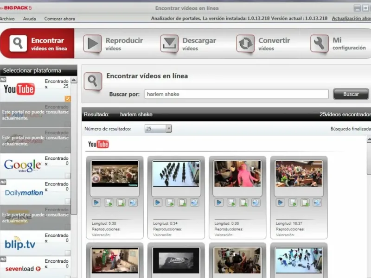Click the web icon under the 16:37 video

pyautogui.click(x=317, y=202)
